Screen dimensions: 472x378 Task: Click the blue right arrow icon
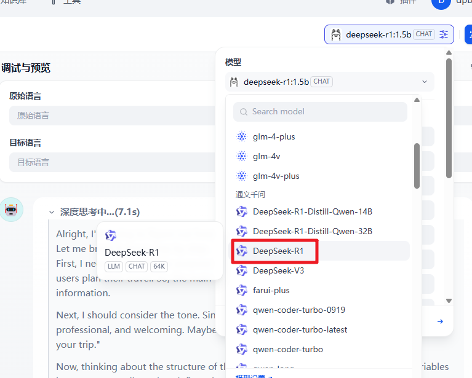point(440,321)
